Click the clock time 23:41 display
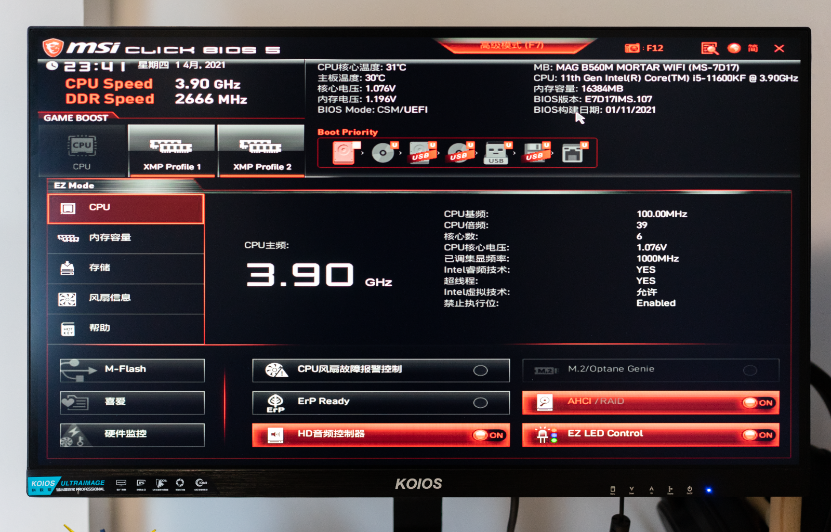Image resolution: width=831 pixels, height=532 pixels. click(94, 66)
